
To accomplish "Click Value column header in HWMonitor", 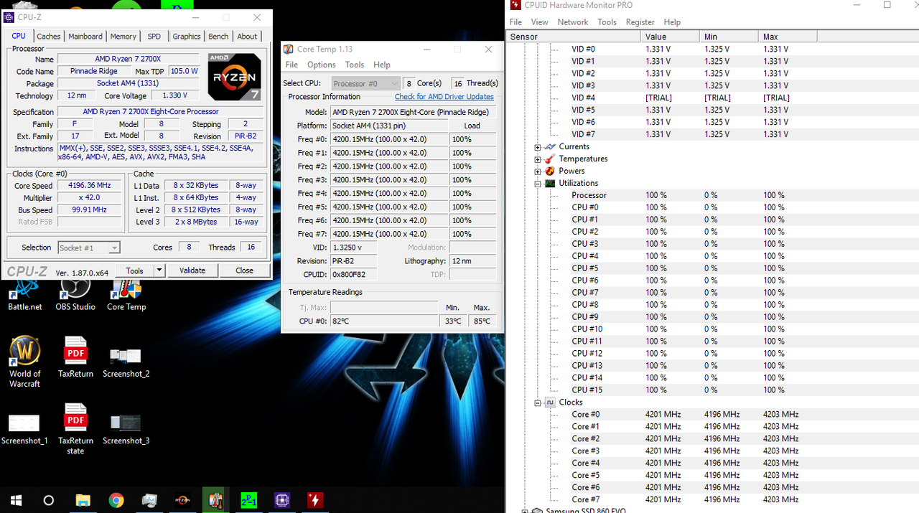I will [x=670, y=37].
